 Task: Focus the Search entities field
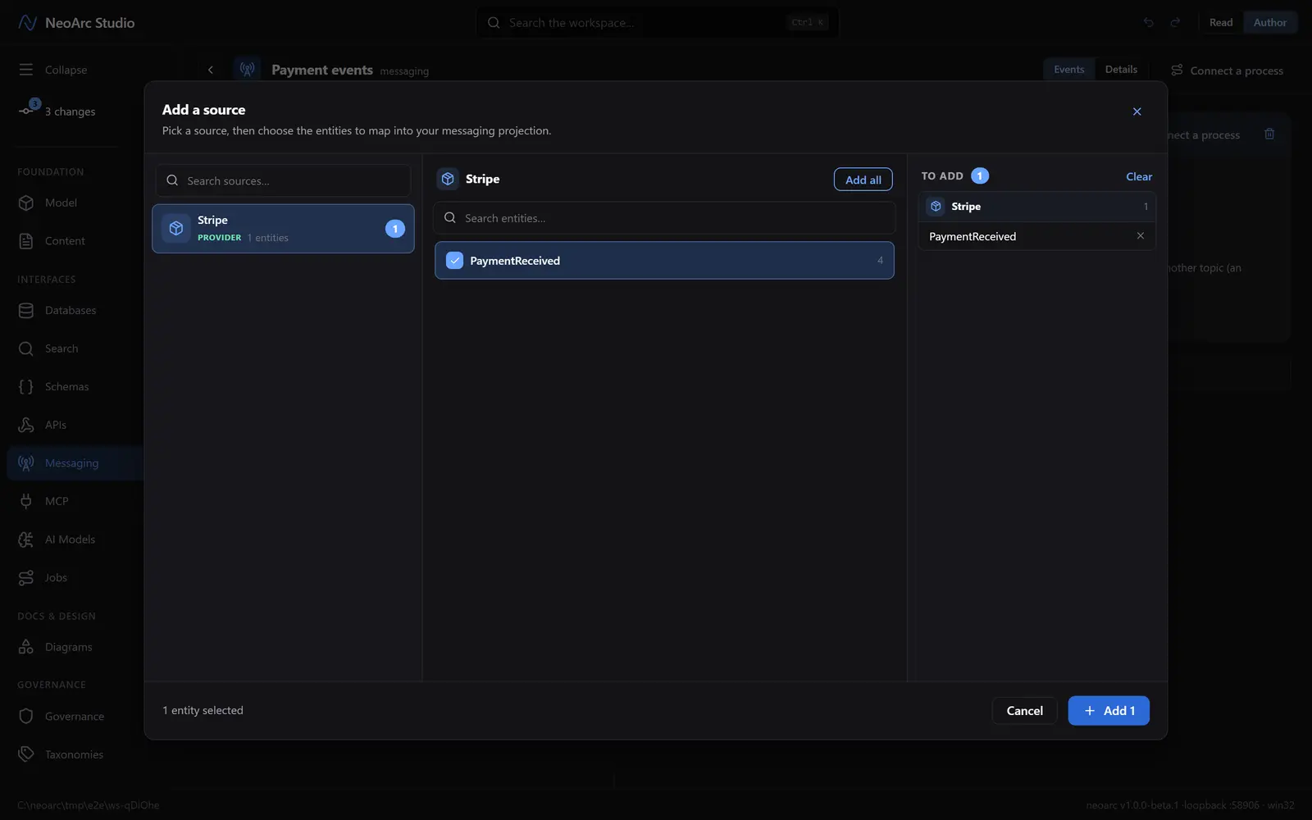(664, 218)
